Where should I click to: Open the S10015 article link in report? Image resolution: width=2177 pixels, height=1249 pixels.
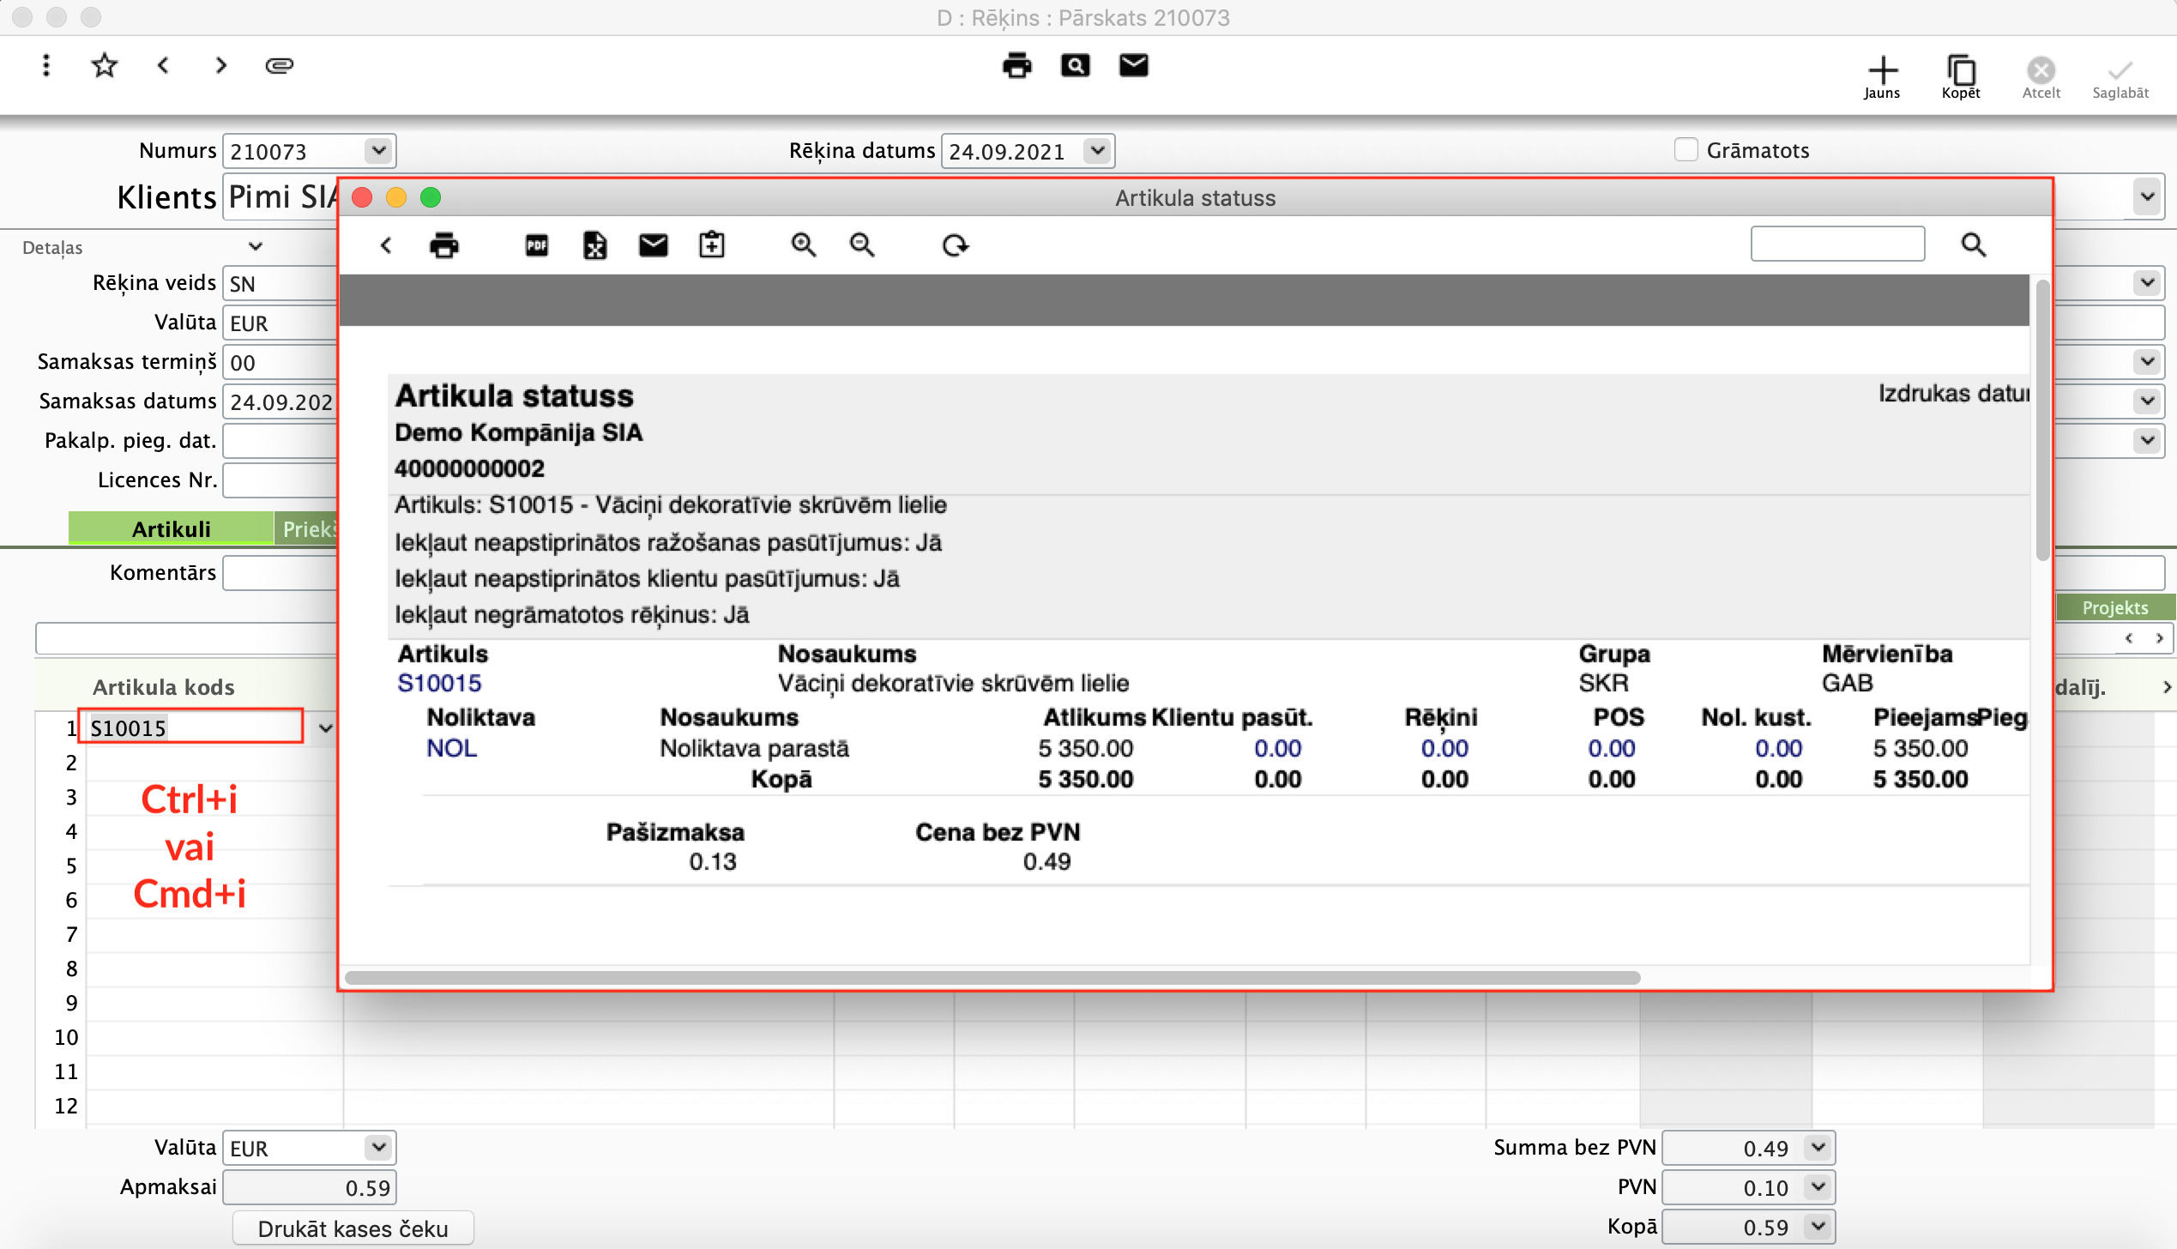click(x=439, y=683)
